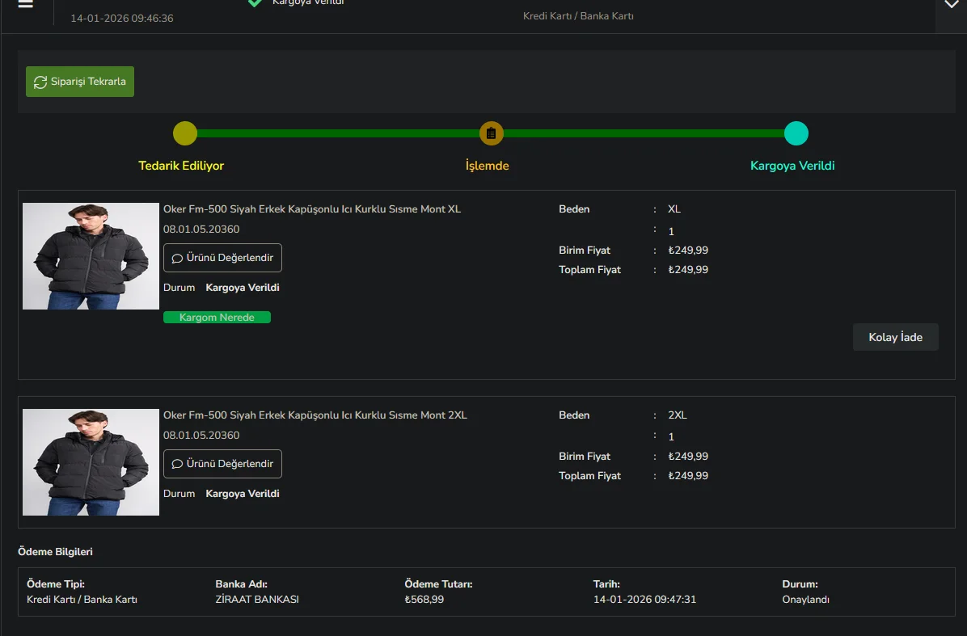Image resolution: width=967 pixels, height=636 pixels.
Task: Click product code under the XL jacket title
Action: [201, 230]
